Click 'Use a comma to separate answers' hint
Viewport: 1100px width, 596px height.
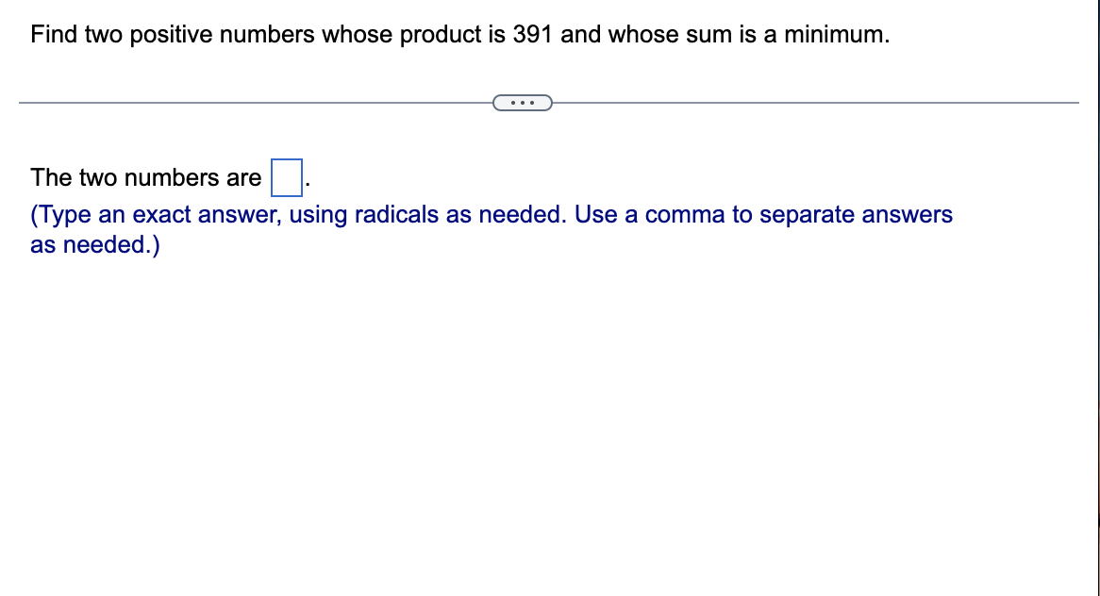(736, 214)
